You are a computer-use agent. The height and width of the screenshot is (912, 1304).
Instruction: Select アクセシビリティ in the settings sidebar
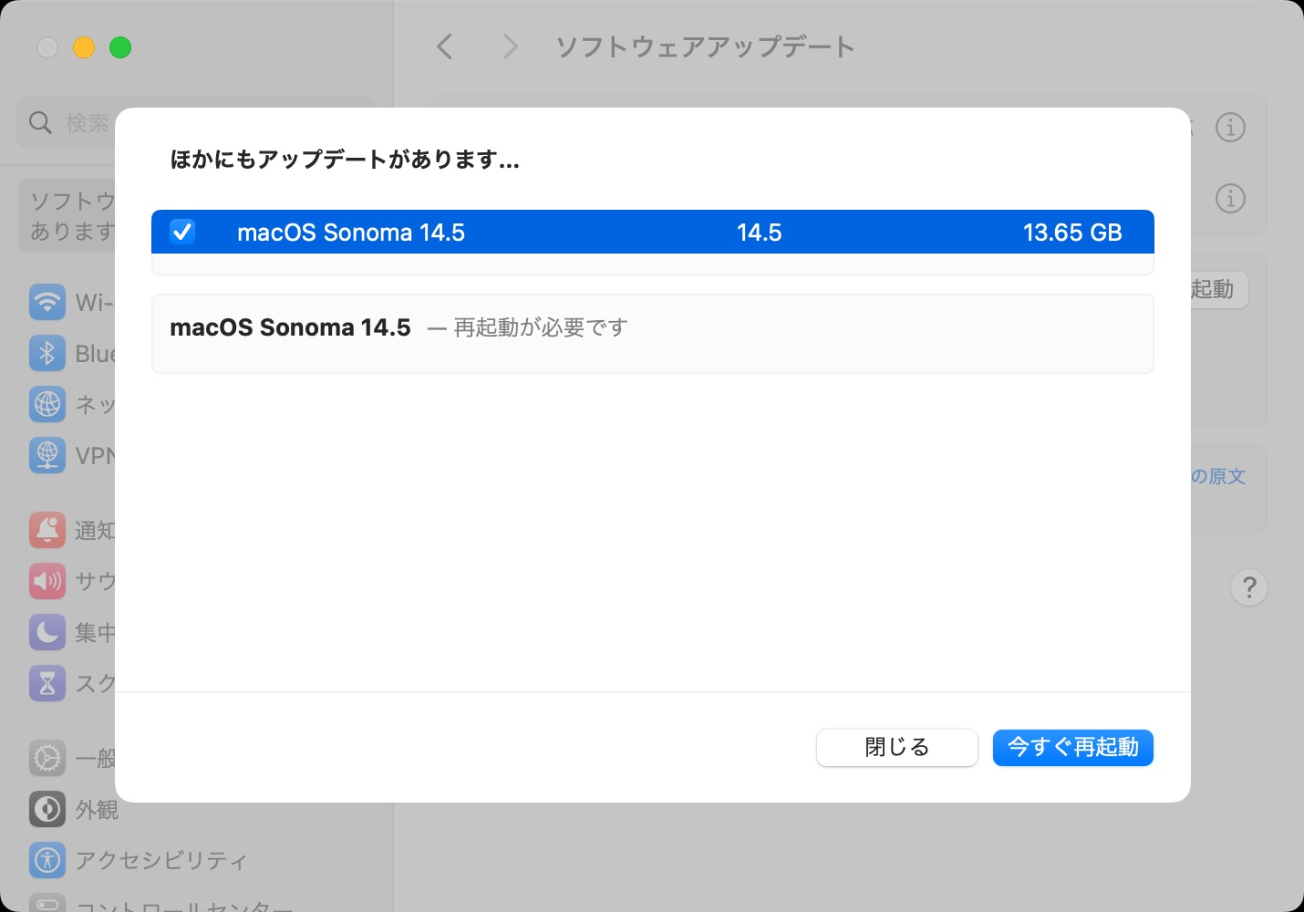[x=161, y=860]
